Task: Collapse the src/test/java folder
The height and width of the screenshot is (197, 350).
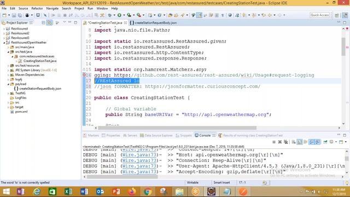Action: pos(8,52)
